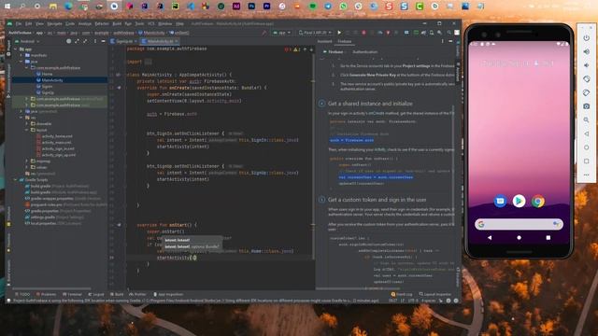This screenshot has width=598, height=336.
Task: Open the Pixel device selector dropdown
Action: 315,33
